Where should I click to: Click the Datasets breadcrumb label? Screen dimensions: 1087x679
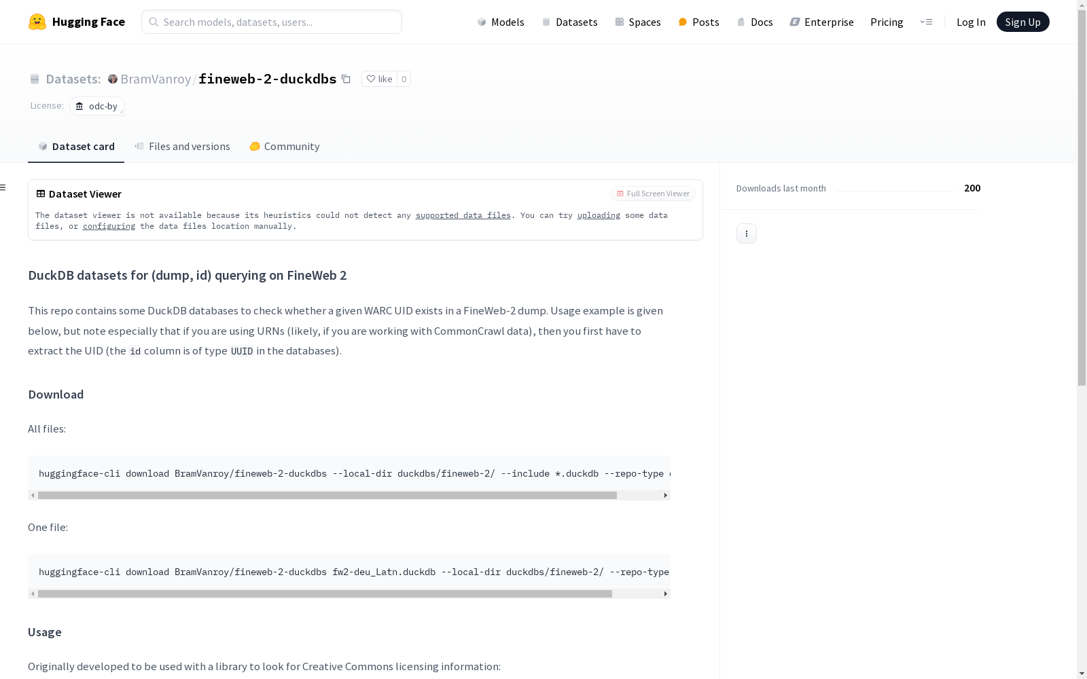(73, 79)
